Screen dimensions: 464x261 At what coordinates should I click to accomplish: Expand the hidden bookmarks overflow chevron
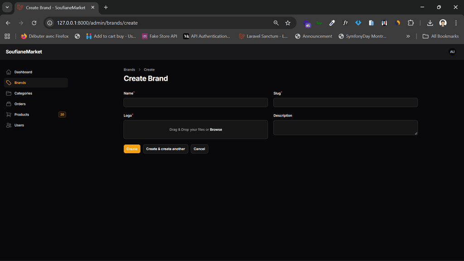[x=408, y=36]
